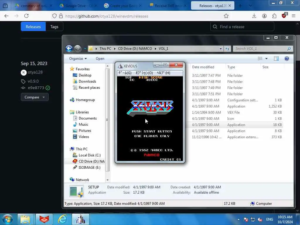
Task: Open Internet Explorer from taskbar
Action: tap(62, 219)
